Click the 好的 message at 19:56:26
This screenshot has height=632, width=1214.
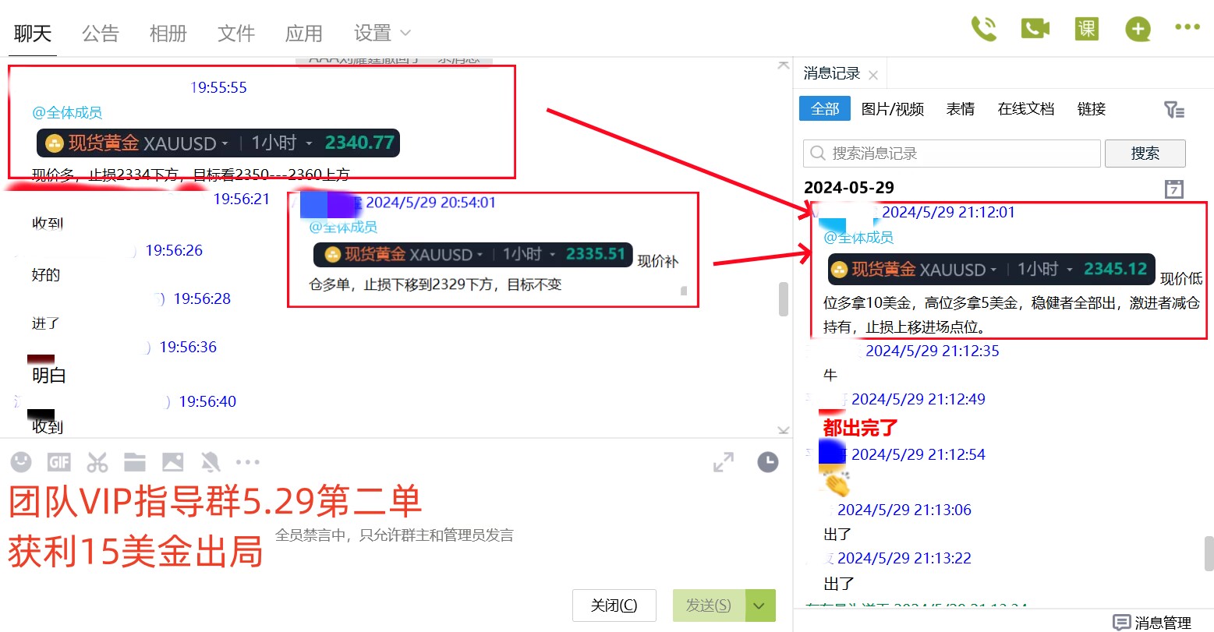click(46, 274)
